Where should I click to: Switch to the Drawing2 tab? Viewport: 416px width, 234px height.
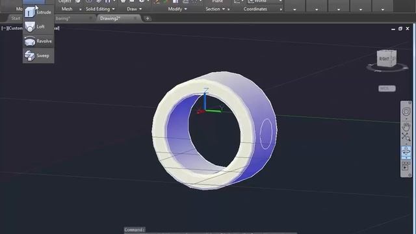(110, 18)
